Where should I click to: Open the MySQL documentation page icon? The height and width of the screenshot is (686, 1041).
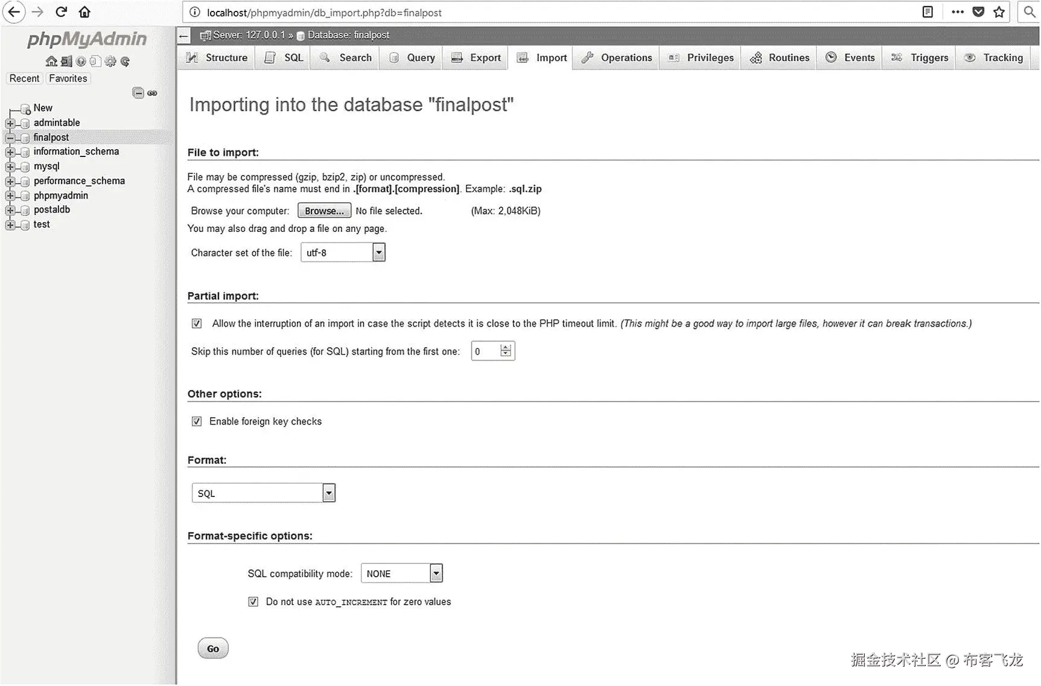[95, 61]
